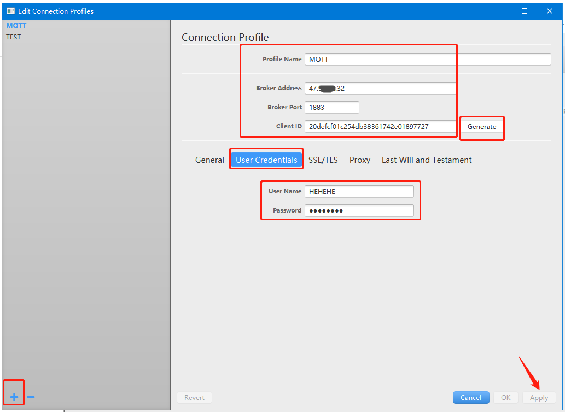
Task: Open the Proxy tab
Action: (x=360, y=160)
